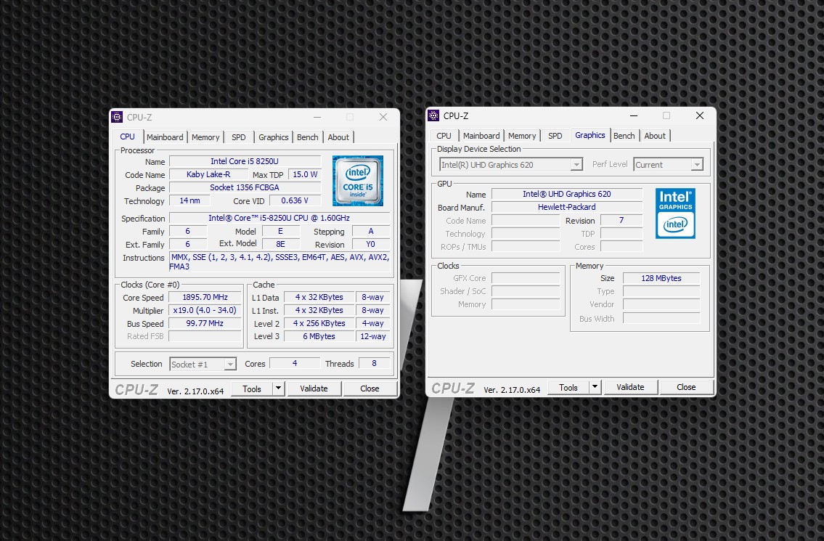Open Tools dropdown arrow in left CPU-Z window
824x541 pixels.
(x=278, y=389)
